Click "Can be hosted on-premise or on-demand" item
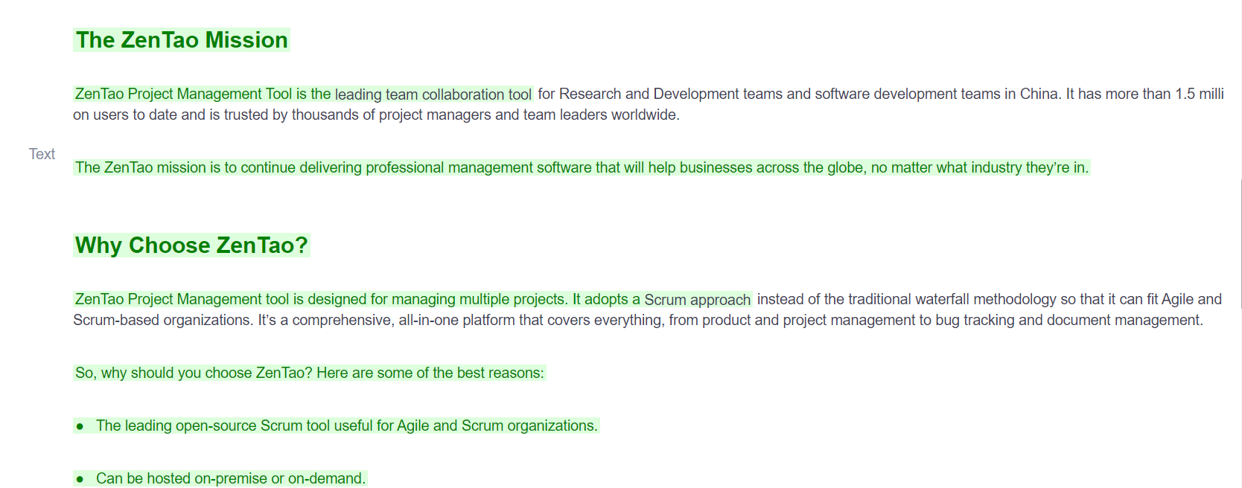The width and height of the screenshot is (1242, 488). [231, 479]
